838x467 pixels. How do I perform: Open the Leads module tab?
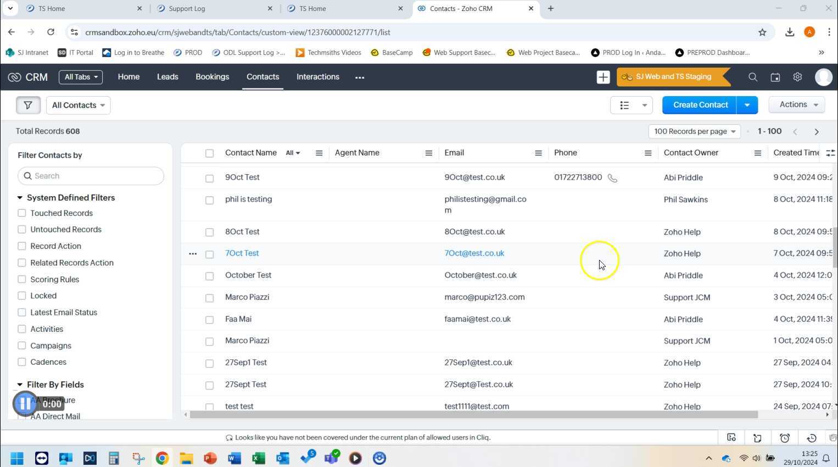coord(167,77)
